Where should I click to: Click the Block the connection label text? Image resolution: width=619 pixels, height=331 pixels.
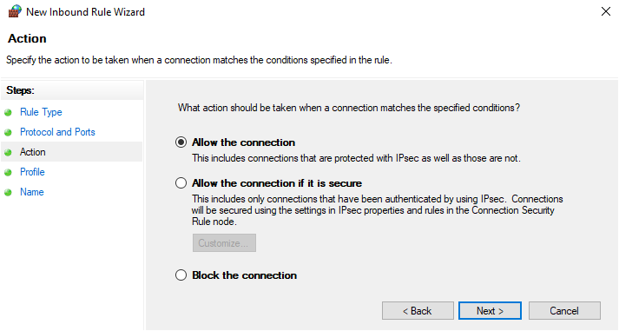[x=244, y=275]
